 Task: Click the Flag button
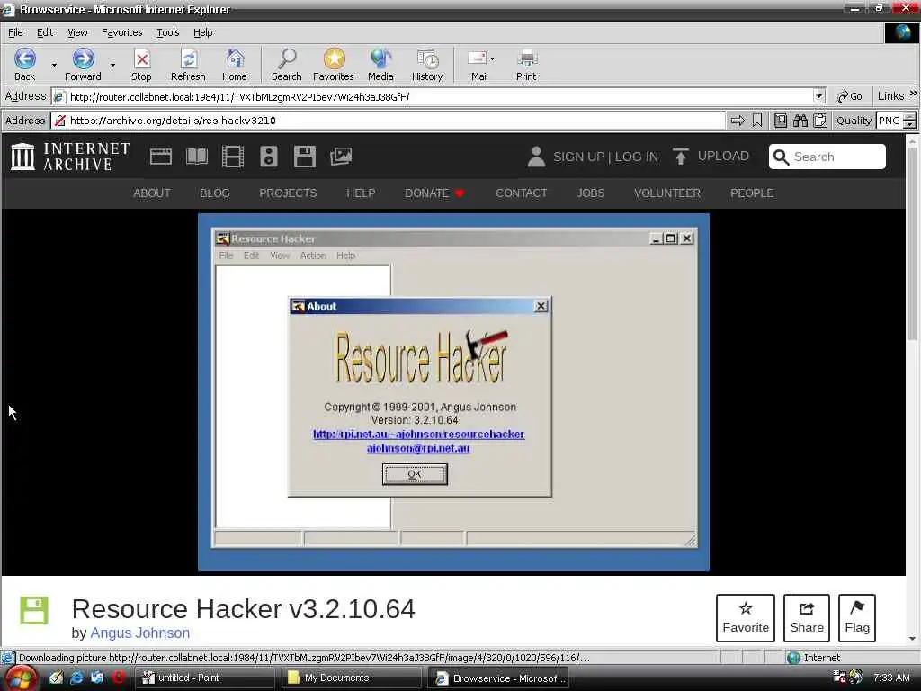tap(857, 617)
